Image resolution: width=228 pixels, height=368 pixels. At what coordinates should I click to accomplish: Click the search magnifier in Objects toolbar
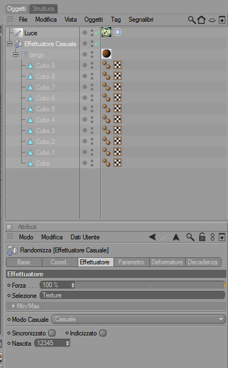[192, 20]
